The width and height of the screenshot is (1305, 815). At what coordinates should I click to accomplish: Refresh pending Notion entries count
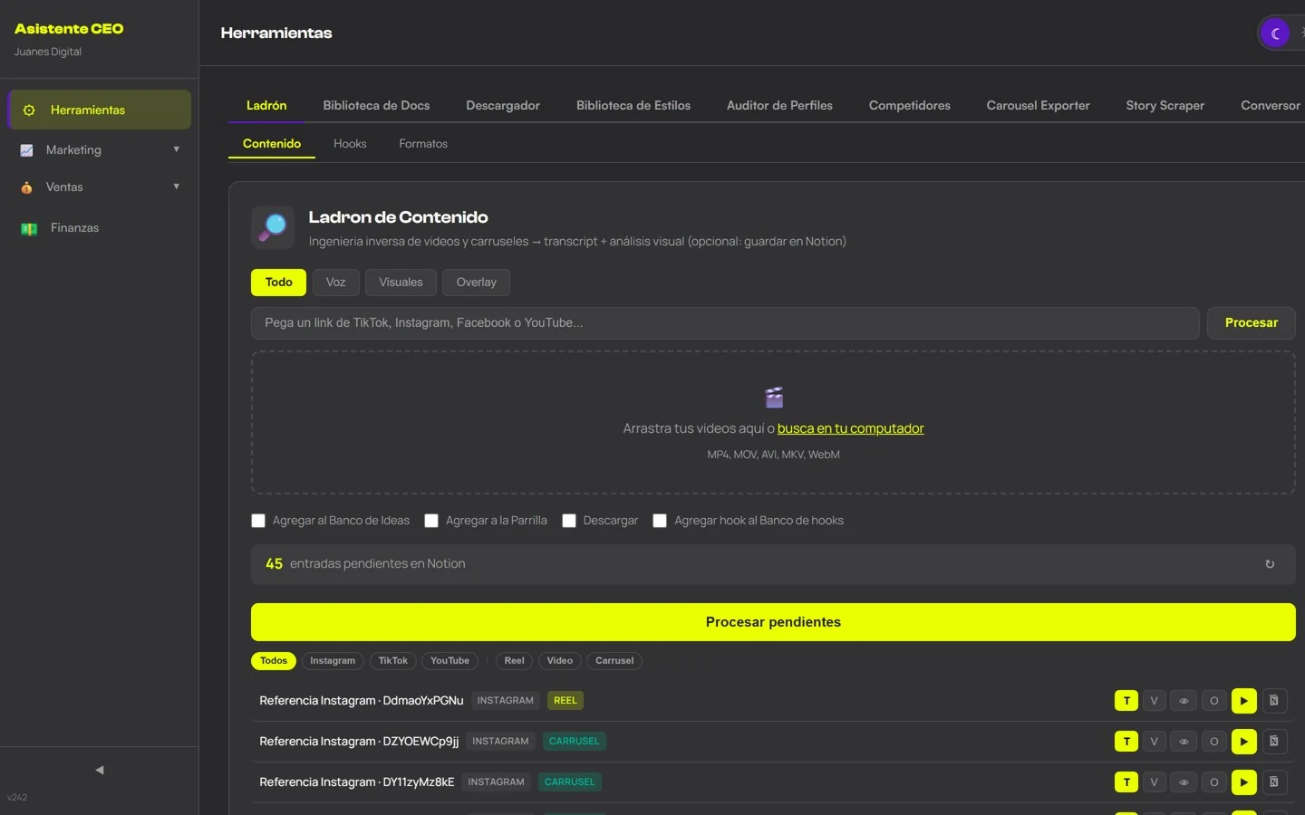(x=1270, y=564)
